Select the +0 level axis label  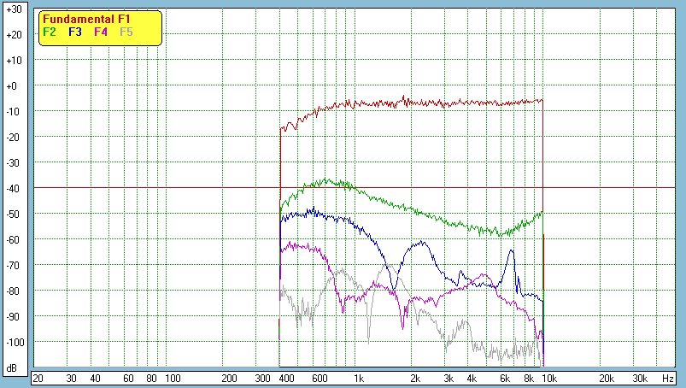(x=13, y=86)
